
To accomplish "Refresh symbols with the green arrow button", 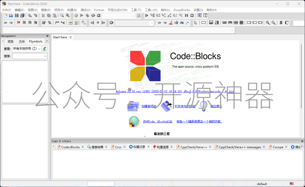I will tap(45, 49).
